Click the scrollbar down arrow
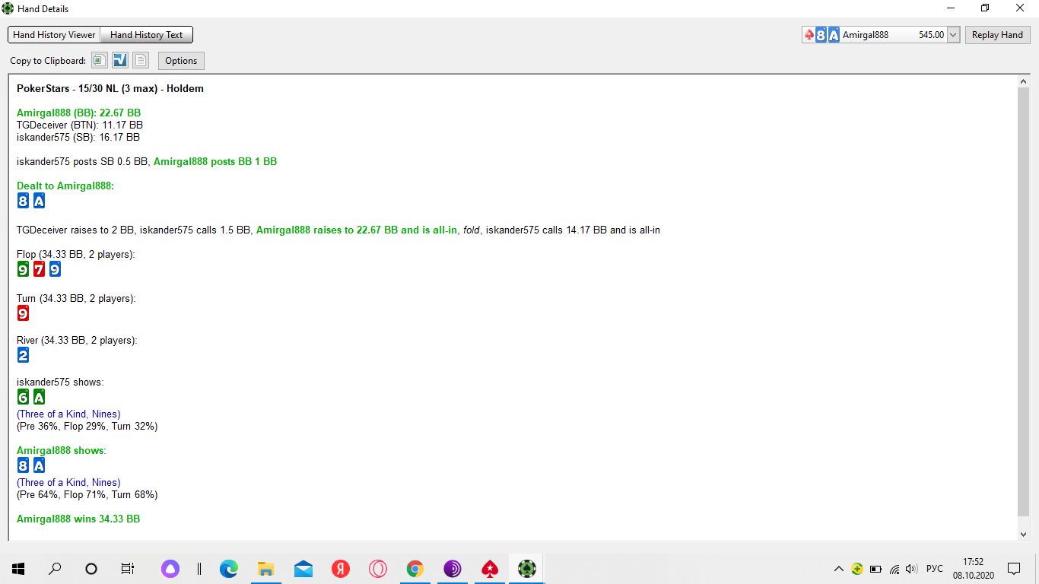 click(1024, 535)
